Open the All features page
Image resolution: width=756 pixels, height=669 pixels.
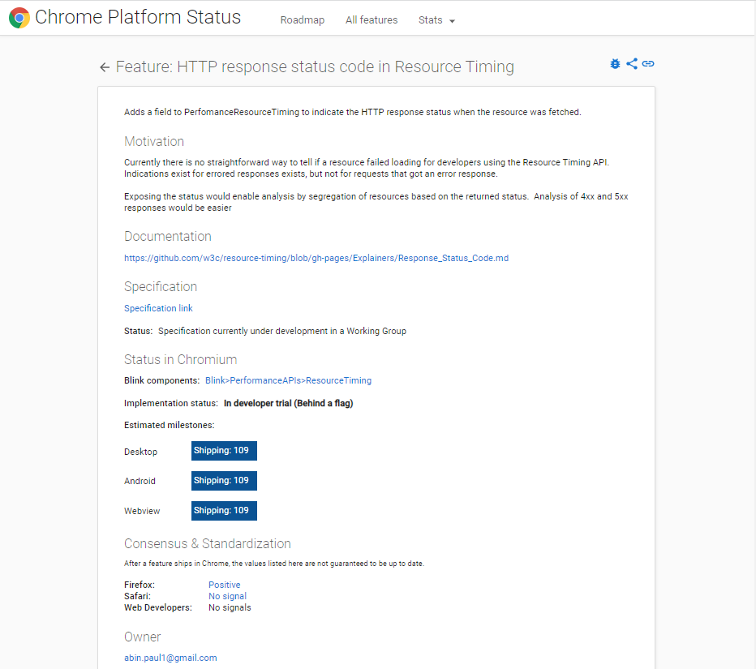[x=371, y=19]
